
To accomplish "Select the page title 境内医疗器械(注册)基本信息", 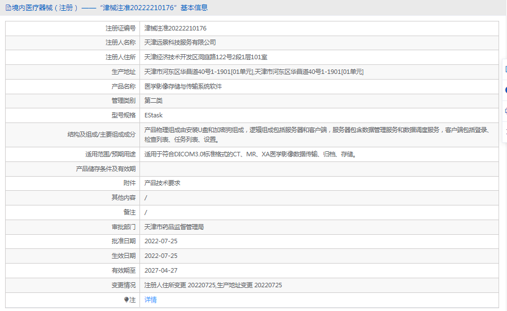I will tap(110, 8).
